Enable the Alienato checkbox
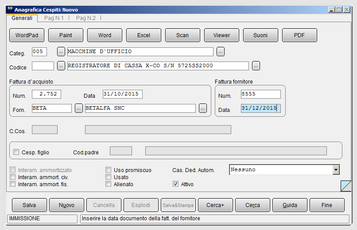This screenshot has height=230, width=357. pos(109,184)
